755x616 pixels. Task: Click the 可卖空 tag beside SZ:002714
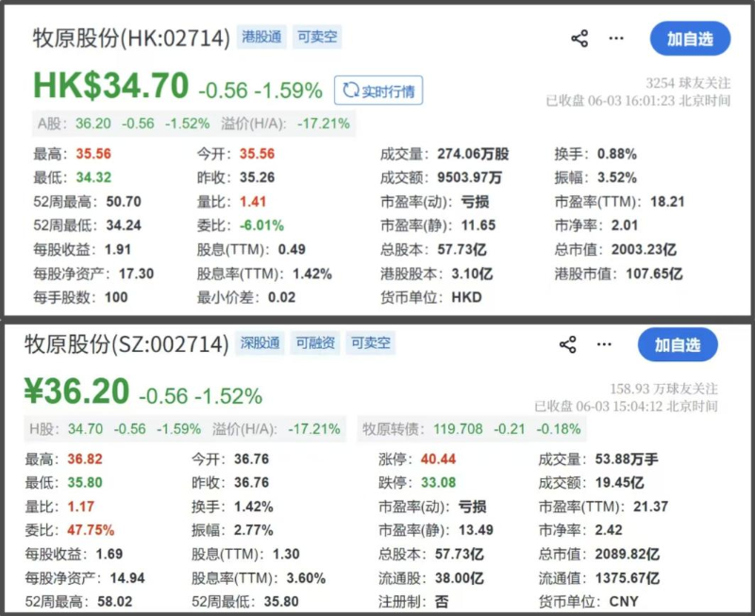point(370,343)
